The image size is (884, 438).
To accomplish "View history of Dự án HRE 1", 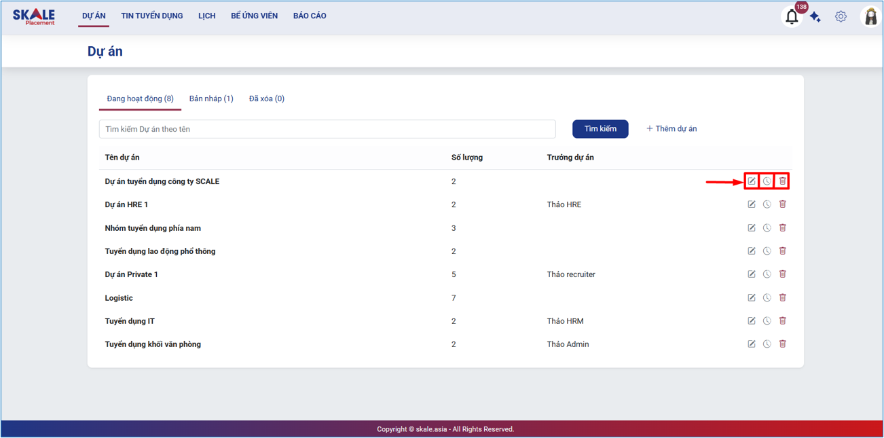I will point(767,204).
